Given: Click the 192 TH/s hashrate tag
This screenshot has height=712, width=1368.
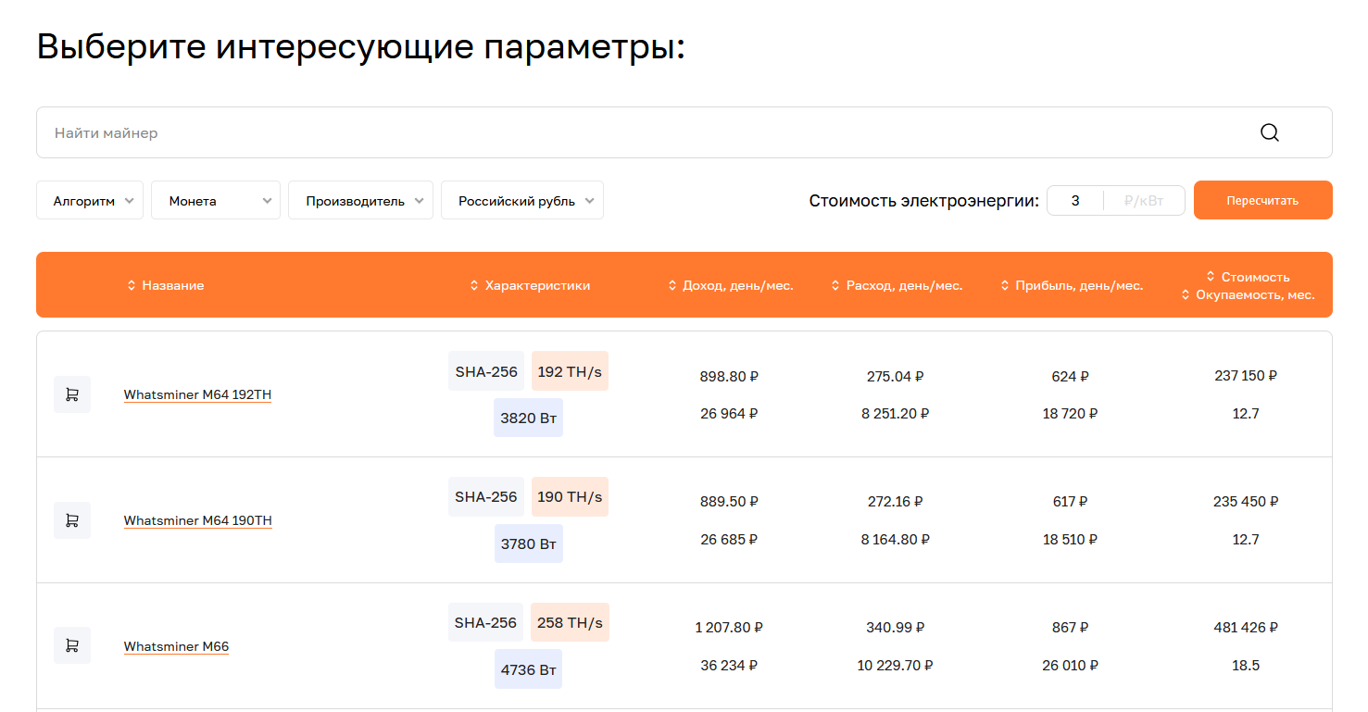Looking at the screenshot, I should 570,370.
